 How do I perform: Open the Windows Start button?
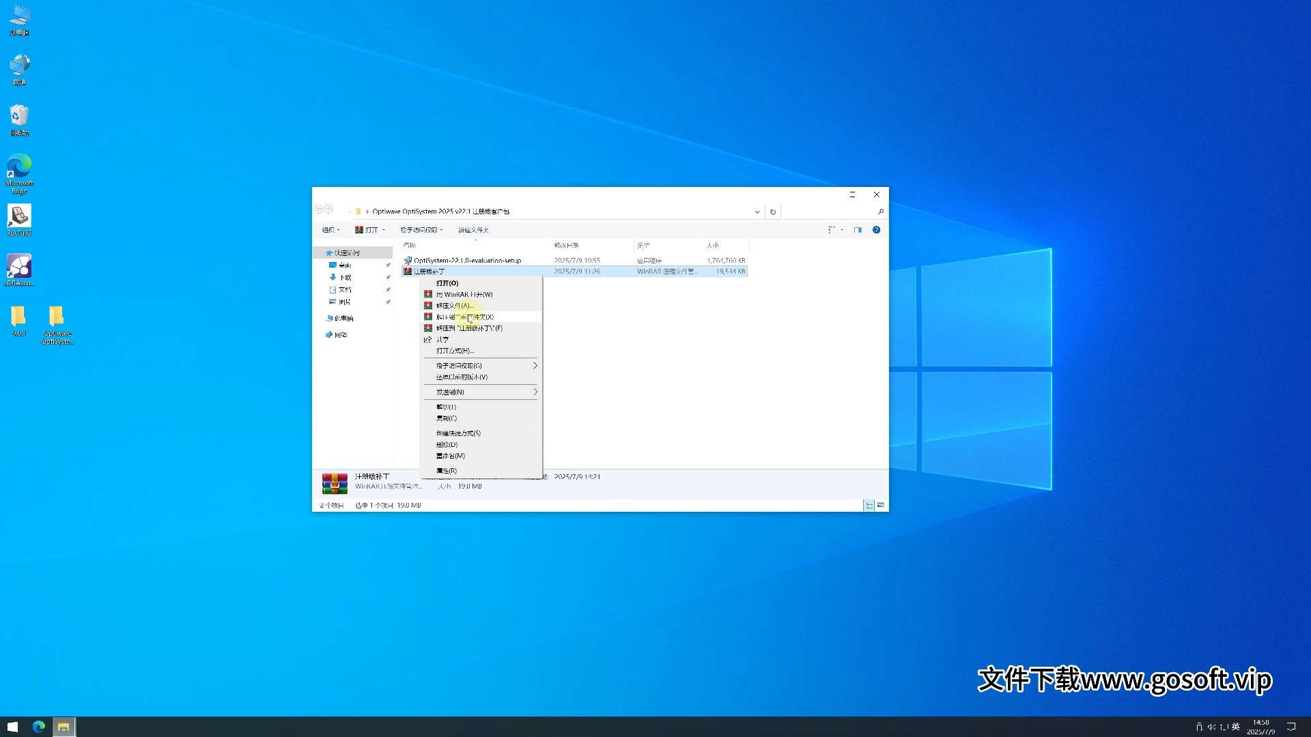tap(12, 727)
